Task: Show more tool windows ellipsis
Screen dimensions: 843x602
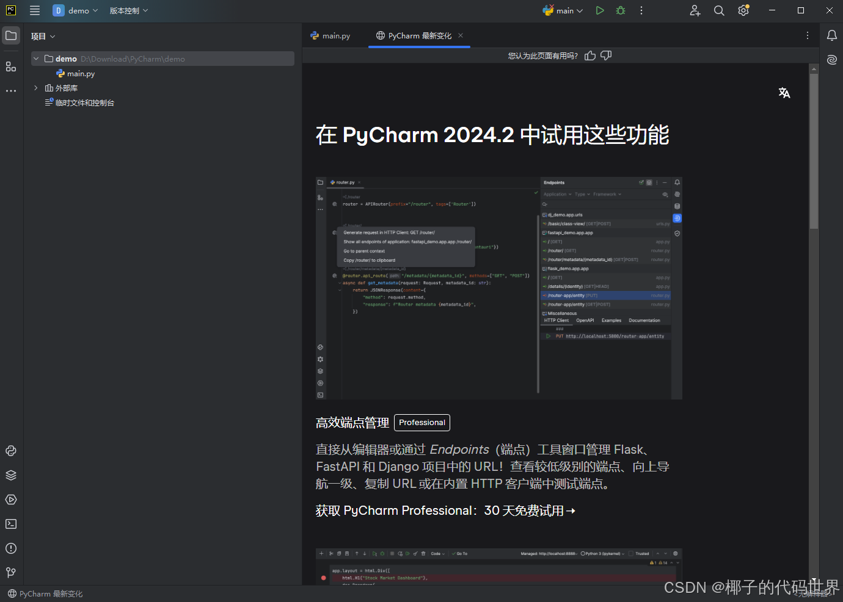Action: click(11, 91)
